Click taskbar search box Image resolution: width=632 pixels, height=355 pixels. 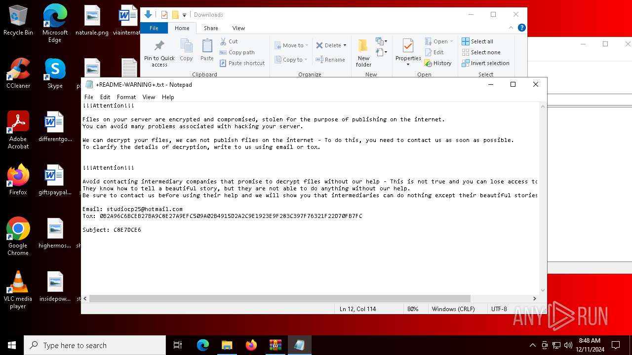(95, 345)
